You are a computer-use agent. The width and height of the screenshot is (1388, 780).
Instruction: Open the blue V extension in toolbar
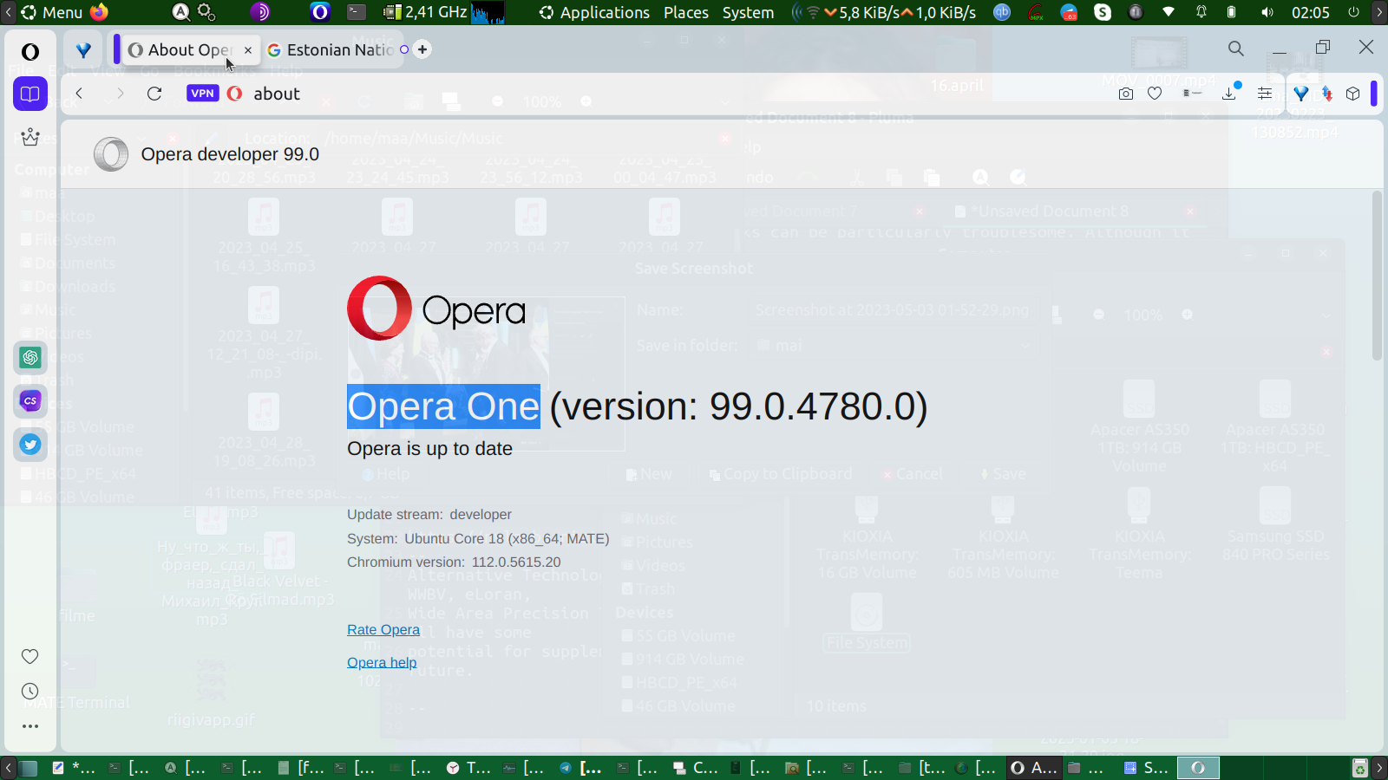point(1301,94)
